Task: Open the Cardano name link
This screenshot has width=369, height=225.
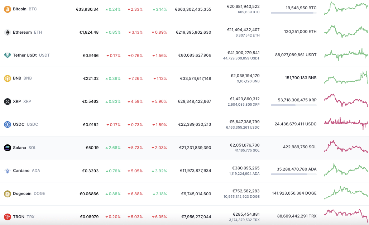Action: tap(21, 171)
